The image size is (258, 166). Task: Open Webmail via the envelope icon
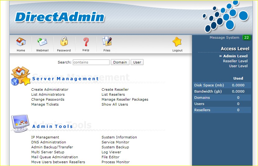[x=42, y=42]
